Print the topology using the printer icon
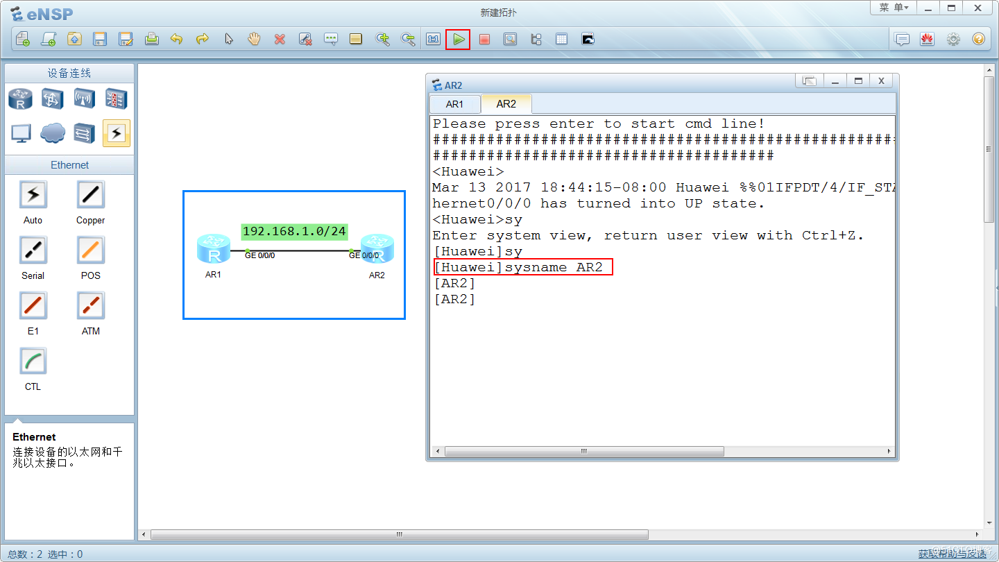This screenshot has height=562, width=999. [152, 40]
